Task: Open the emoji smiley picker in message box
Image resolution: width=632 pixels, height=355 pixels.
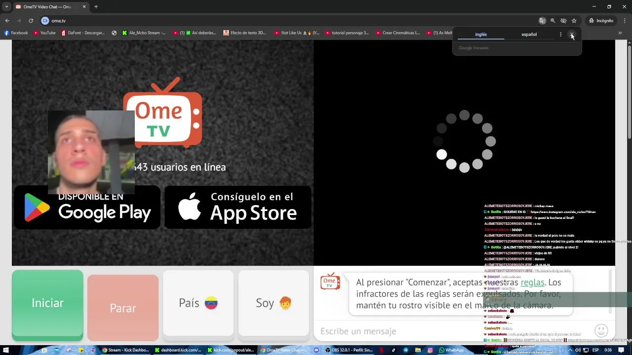Action: pos(601,330)
